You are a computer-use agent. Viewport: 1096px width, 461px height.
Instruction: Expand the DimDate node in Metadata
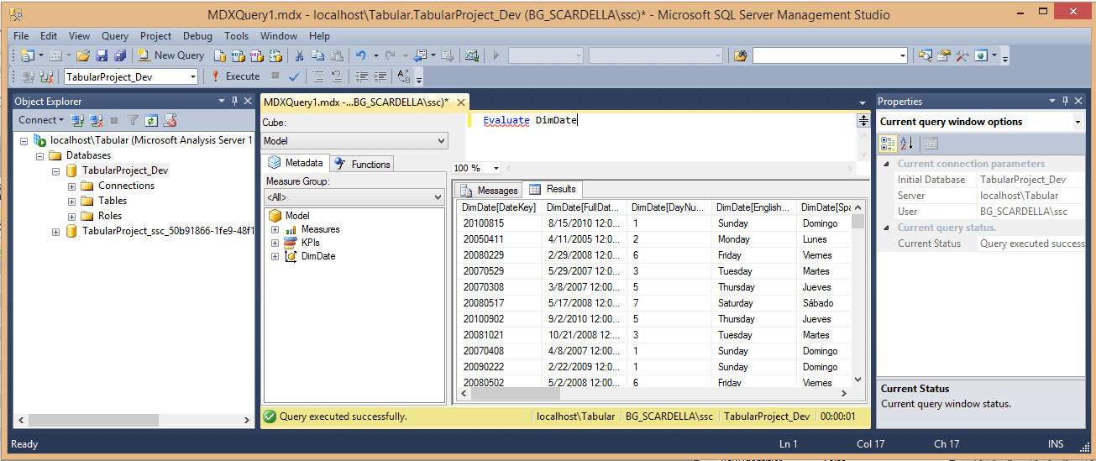pos(275,256)
